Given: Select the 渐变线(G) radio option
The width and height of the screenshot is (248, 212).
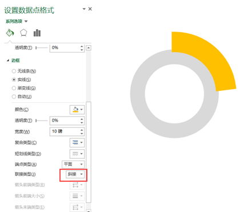Looking at the screenshot, I should [x=23, y=88].
